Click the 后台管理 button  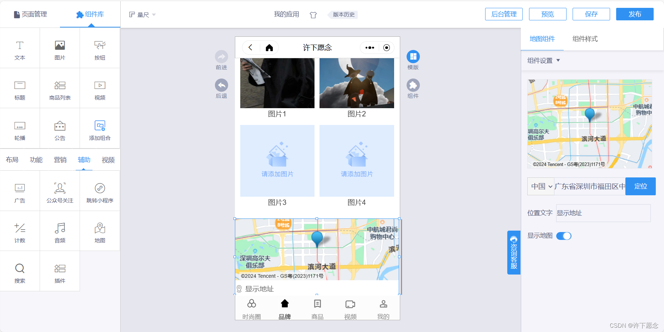click(x=504, y=14)
